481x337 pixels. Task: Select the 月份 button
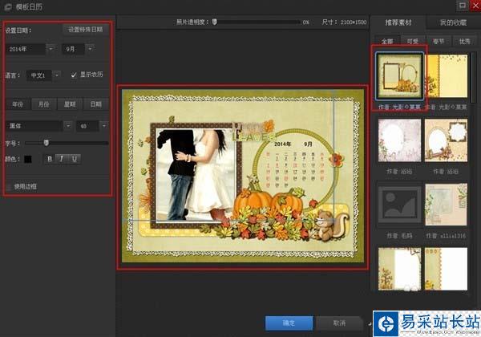(44, 104)
